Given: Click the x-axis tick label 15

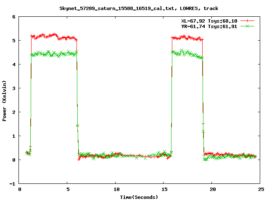Looking at the screenshot, I should click(x=164, y=189).
